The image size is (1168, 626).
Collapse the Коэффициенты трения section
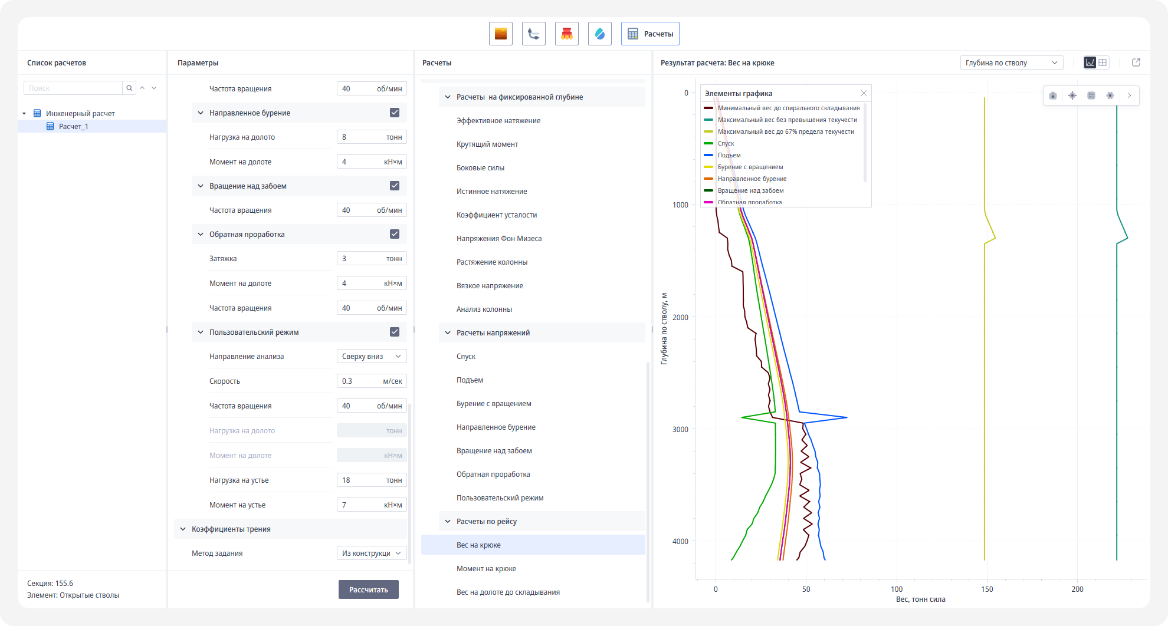click(x=183, y=529)
